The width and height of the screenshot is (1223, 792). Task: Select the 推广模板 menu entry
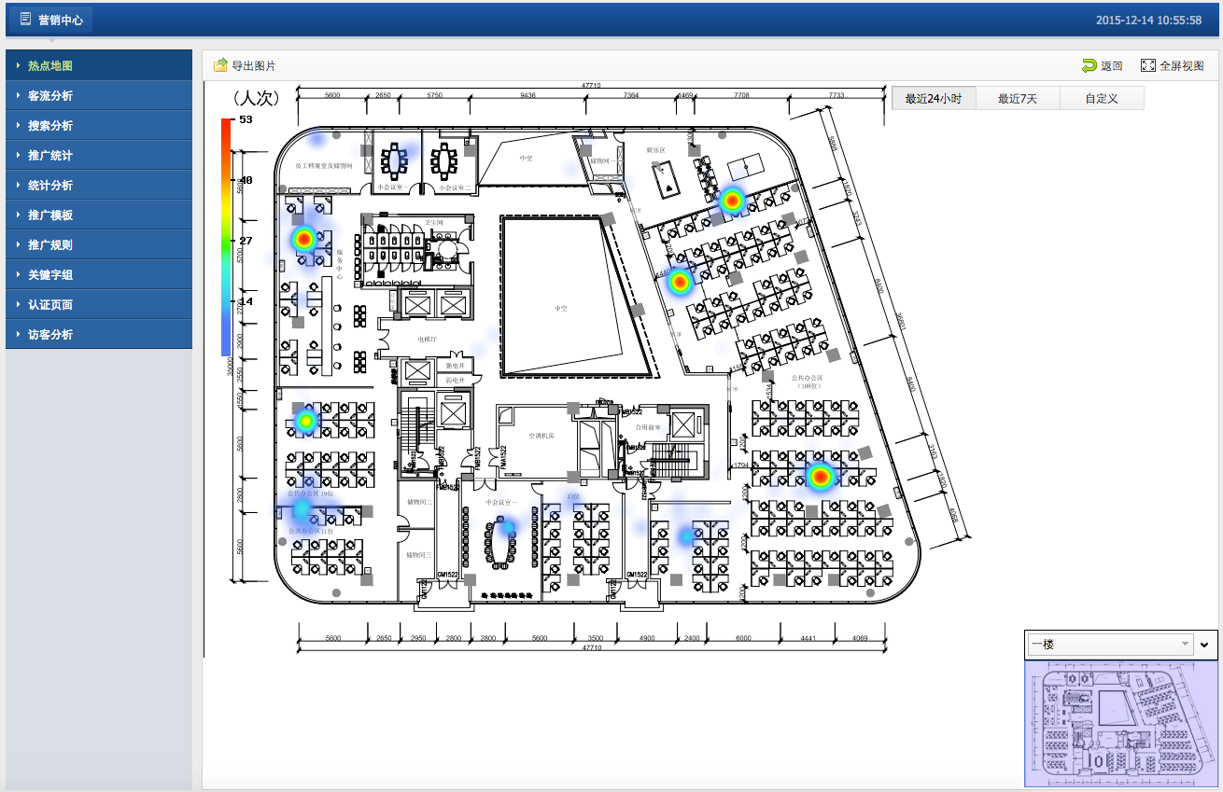(98, 215)
